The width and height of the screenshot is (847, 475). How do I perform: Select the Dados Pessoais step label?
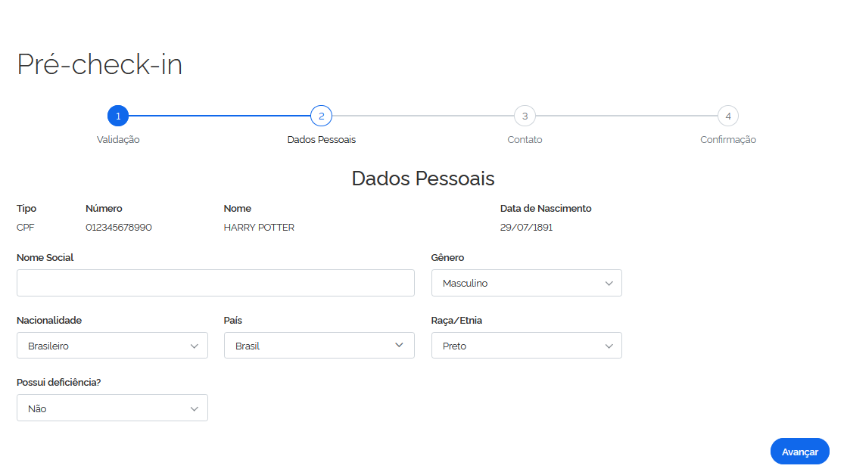[322, 140]
